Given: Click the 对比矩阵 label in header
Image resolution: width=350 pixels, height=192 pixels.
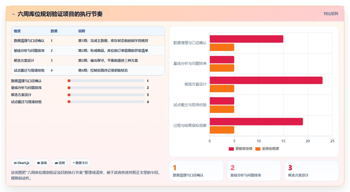Looking at the screenshot, I should [x=331, y=14].
